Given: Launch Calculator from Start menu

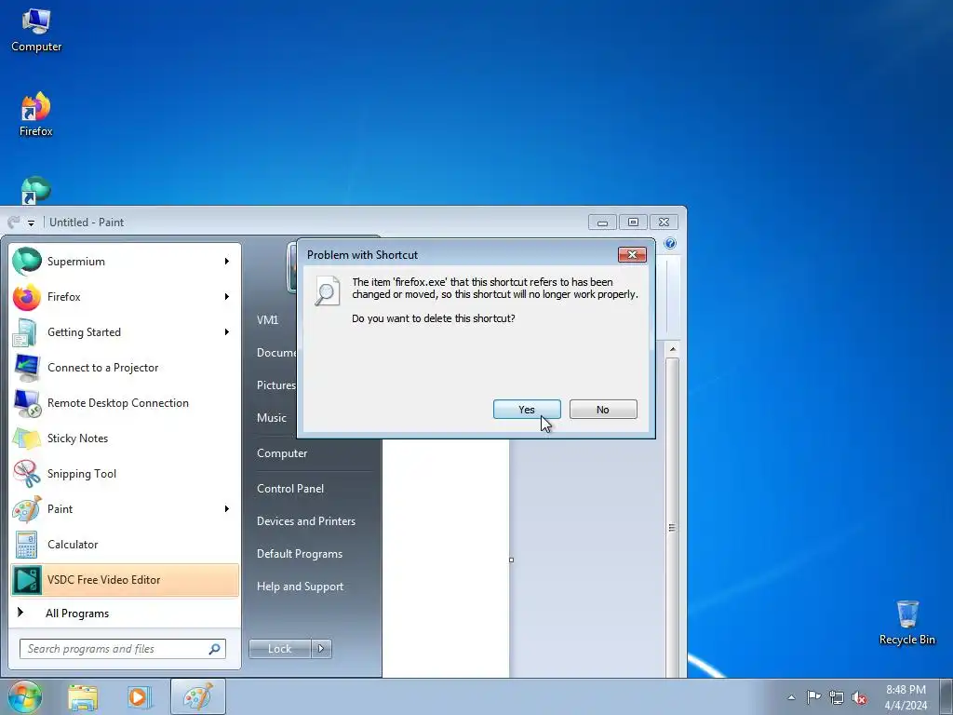Looking at the screenshot, I should (125, 544).
